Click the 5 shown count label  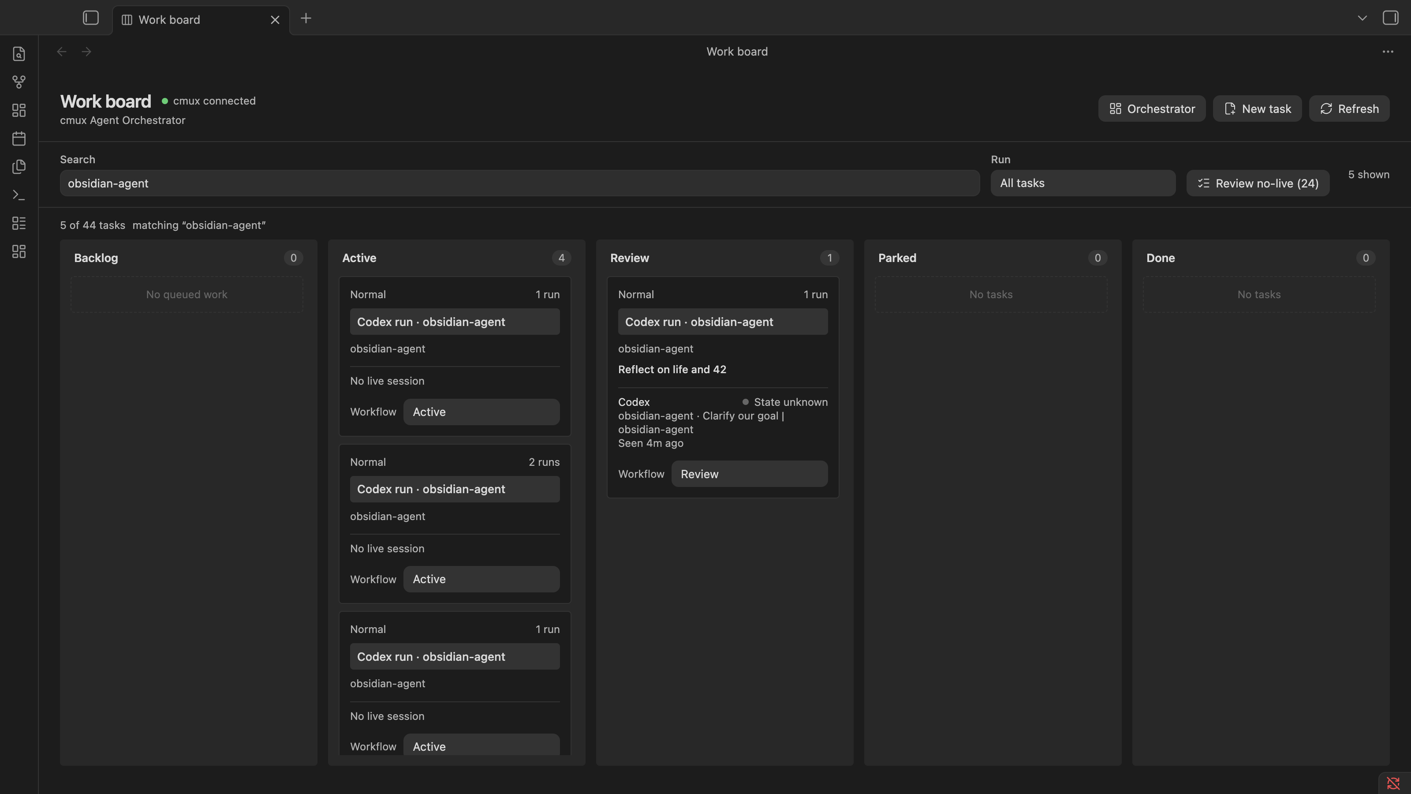point(1368,174)
